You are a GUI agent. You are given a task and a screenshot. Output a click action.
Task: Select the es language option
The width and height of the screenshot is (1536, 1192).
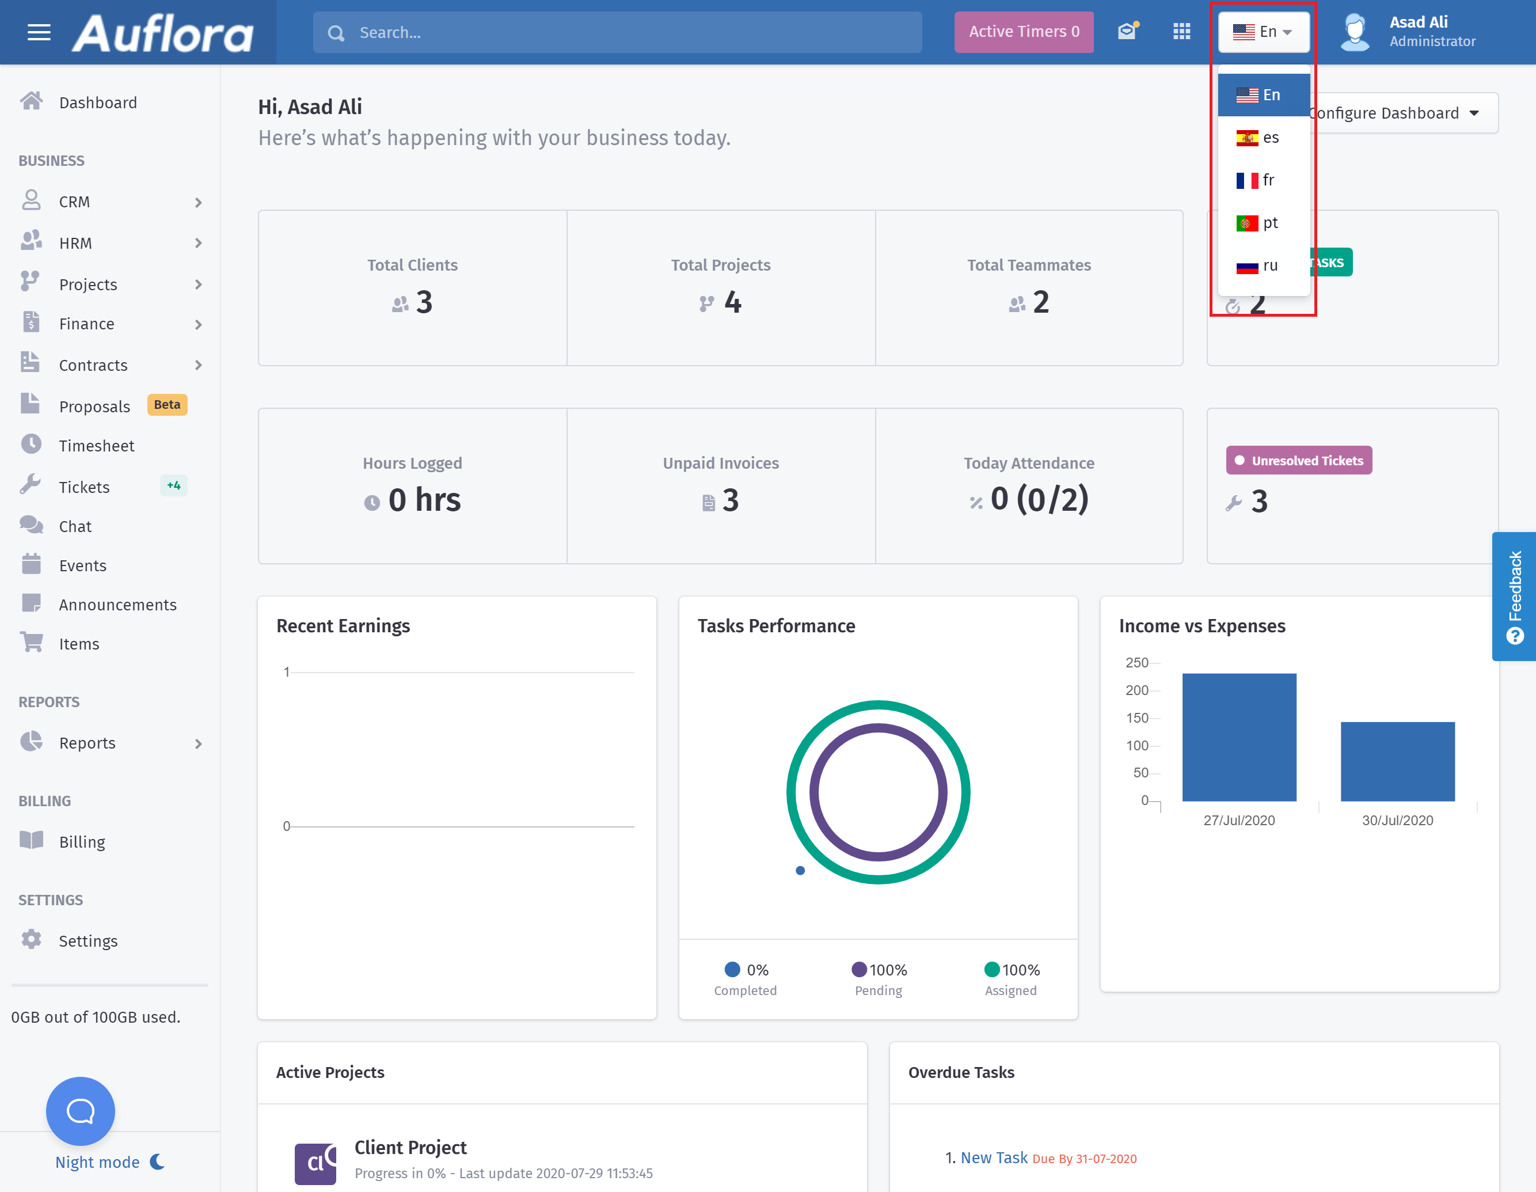click(1263, 137)
